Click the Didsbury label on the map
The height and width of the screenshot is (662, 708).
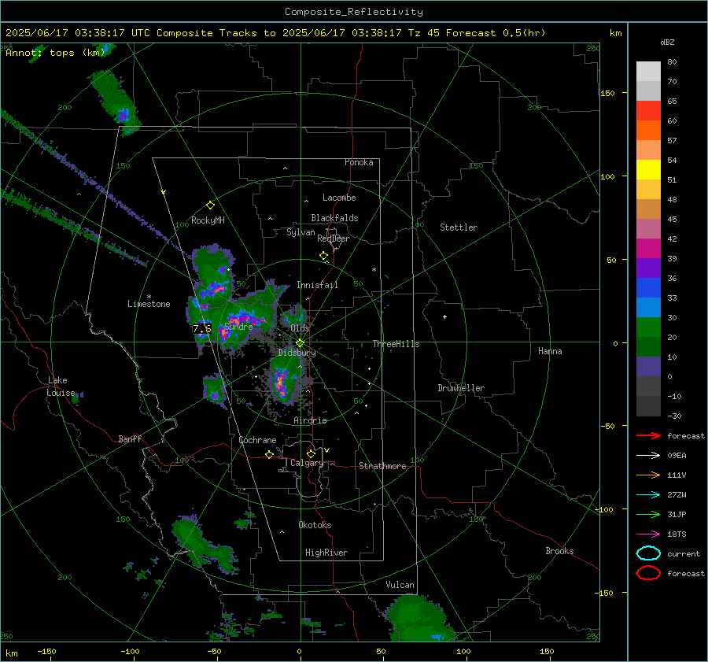point(297,353)
